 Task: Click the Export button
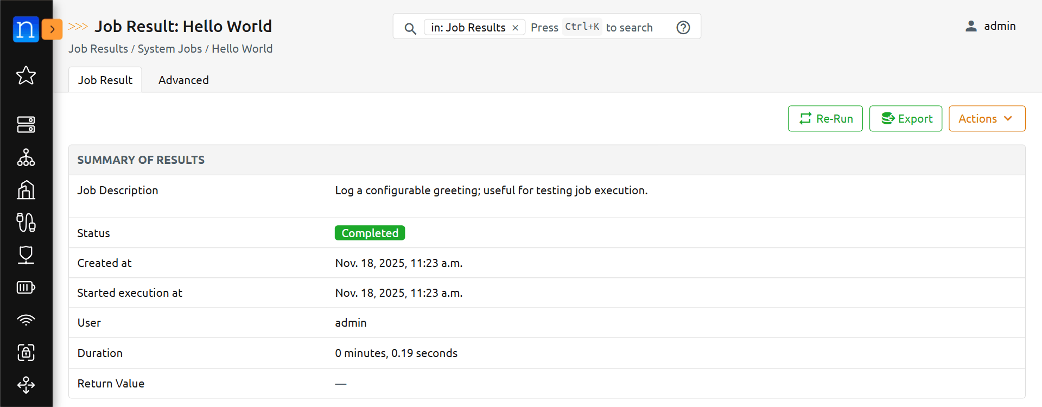point(905,119)
